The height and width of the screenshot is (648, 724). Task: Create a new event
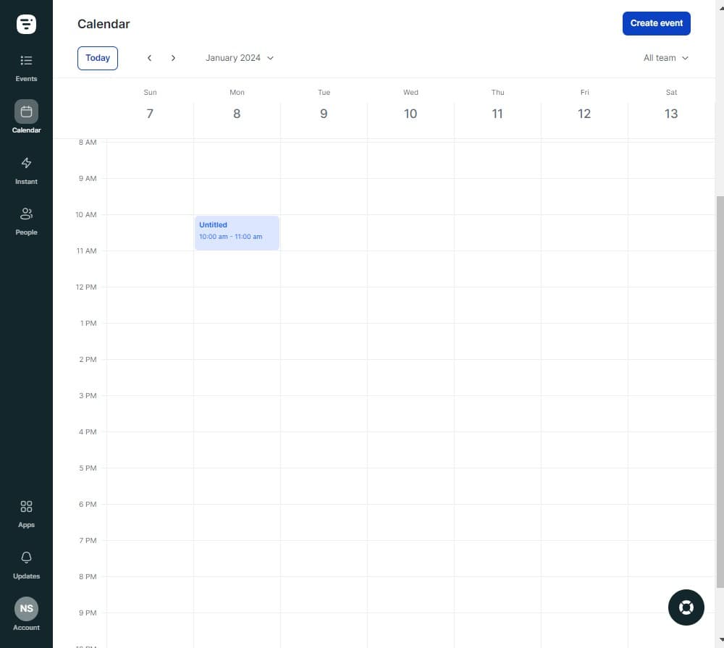click(656, 23)
